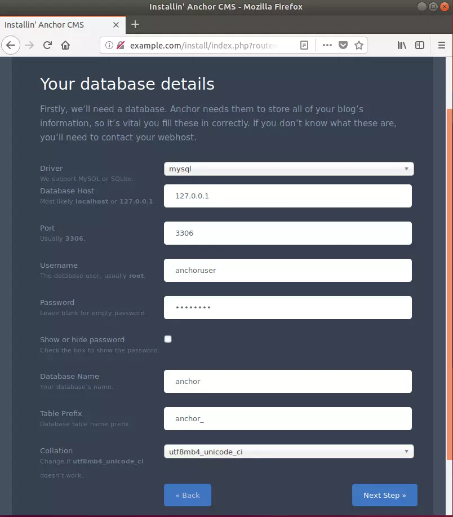Image resolution: width=453 pixels, height=517 pixels.
Task: Click the 'Your database details' heading
Action: click(127, 84)
